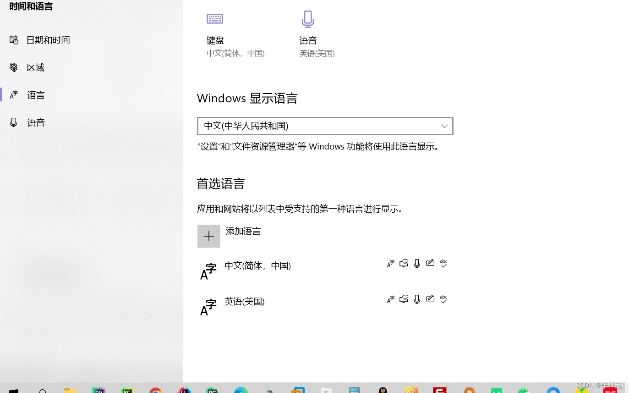Click the 时间和语言 header text

[31, 6]
